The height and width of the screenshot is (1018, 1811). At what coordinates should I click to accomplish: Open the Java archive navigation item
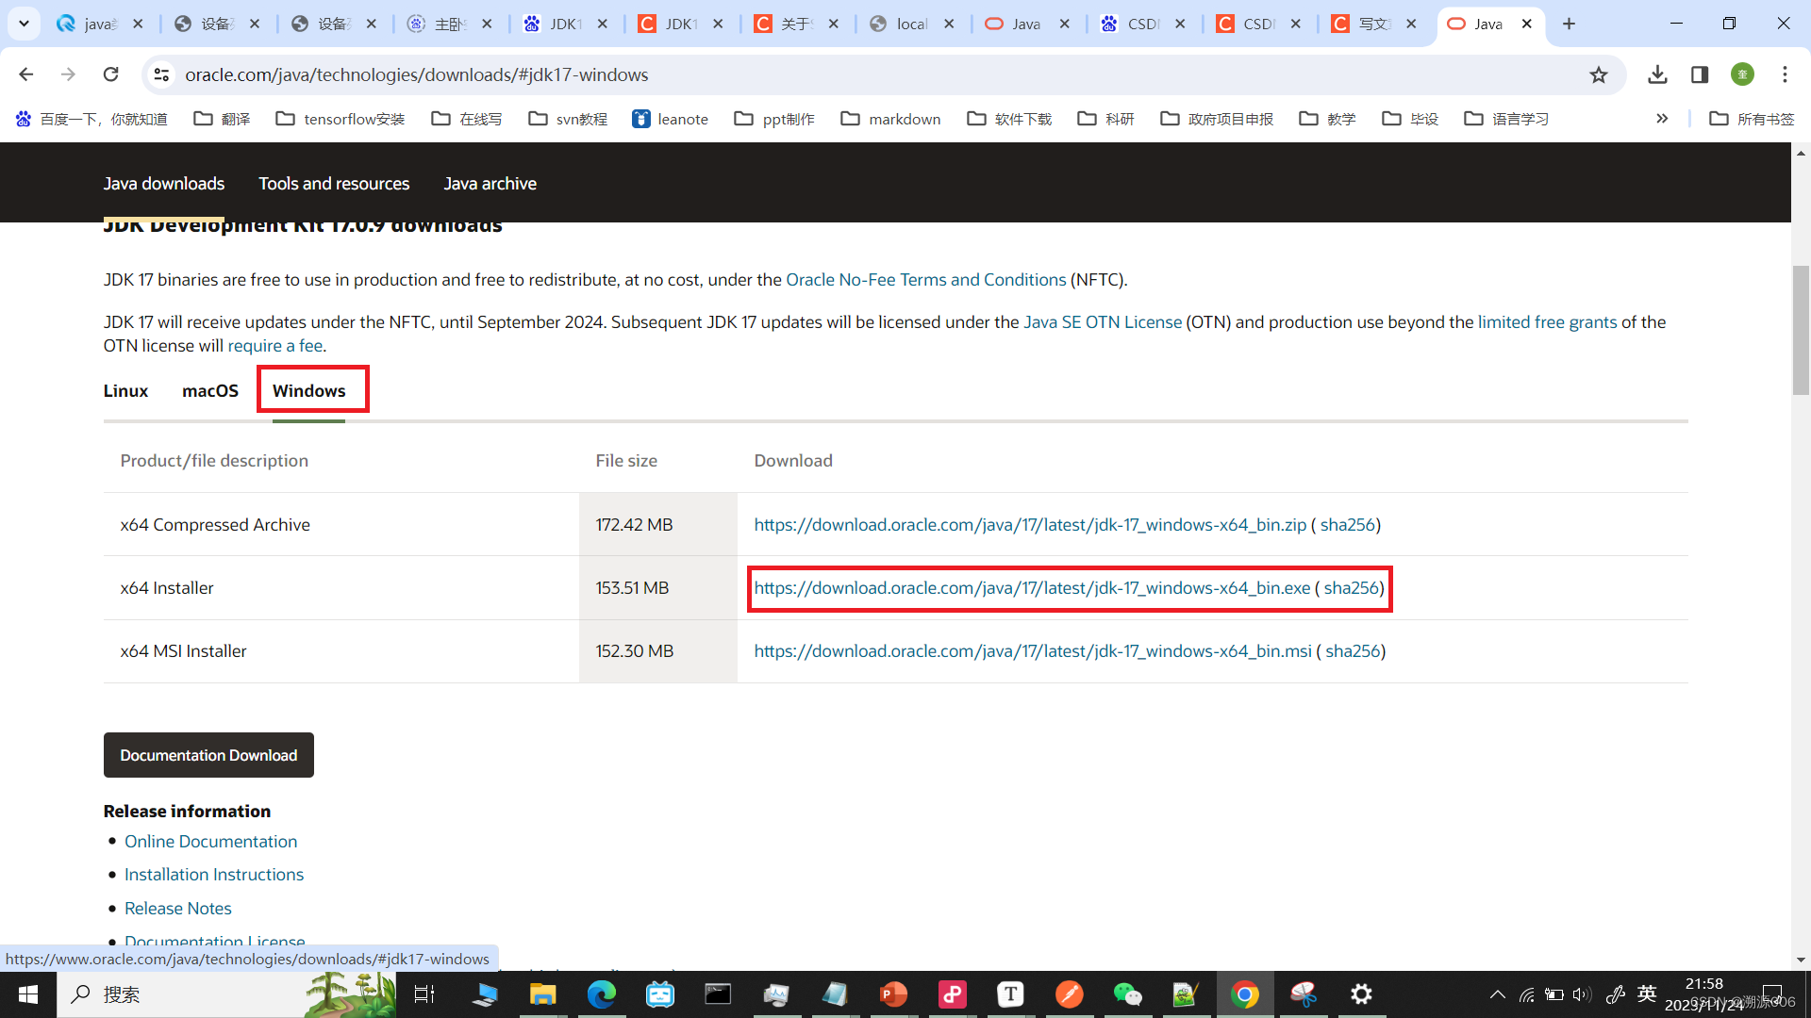click(x=490, y=184)
